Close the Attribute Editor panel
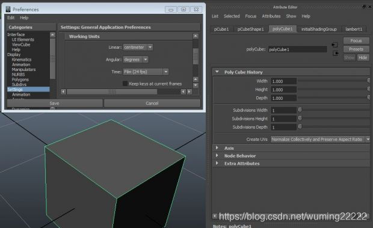This screenshot has width=373, height=228. click(x=370, y=7)
